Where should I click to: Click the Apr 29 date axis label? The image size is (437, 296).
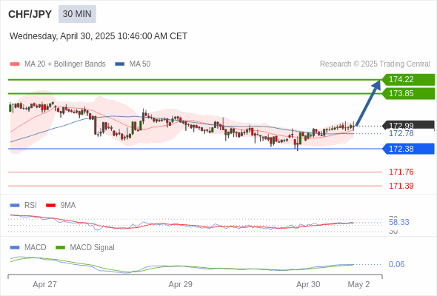coord(180,284)
